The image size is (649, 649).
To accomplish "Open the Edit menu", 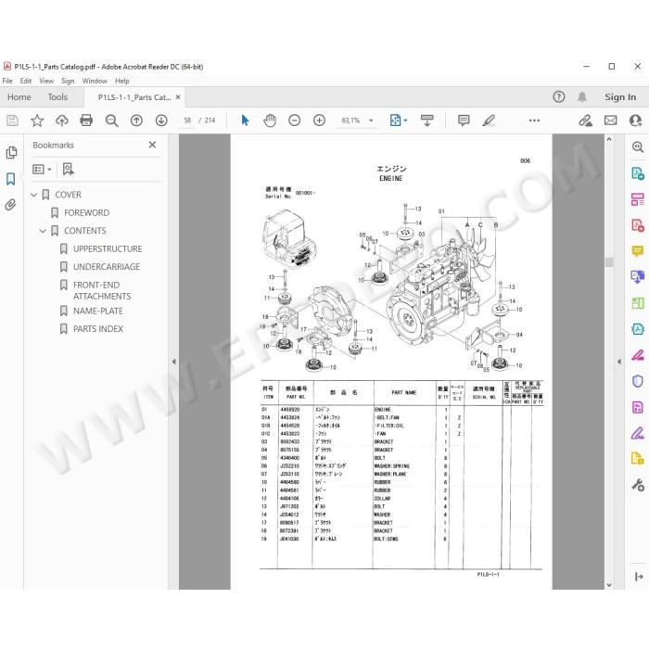I will click(26, 81).
